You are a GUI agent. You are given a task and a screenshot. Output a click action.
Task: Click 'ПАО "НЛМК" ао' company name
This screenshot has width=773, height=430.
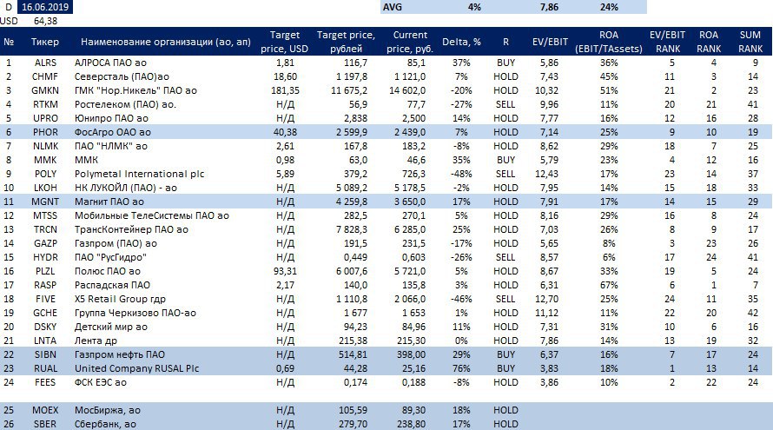tap(111, 146)
